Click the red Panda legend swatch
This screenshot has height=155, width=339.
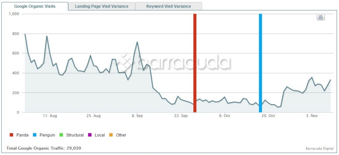11,135
